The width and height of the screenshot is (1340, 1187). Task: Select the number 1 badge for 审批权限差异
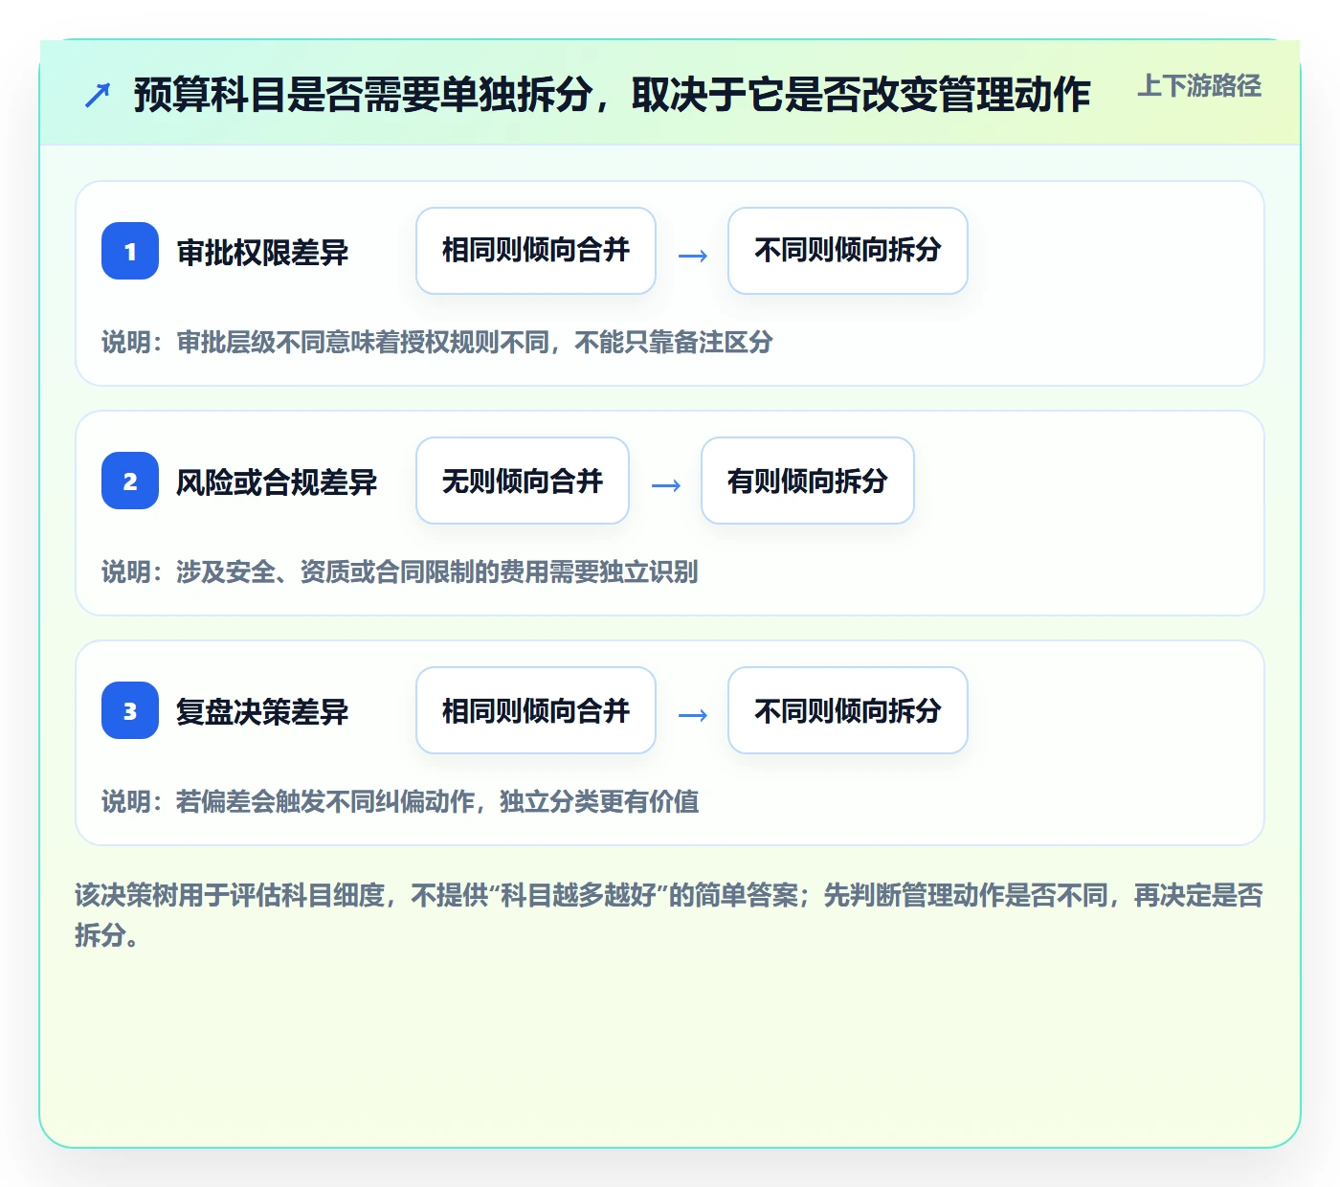point(130,251)
